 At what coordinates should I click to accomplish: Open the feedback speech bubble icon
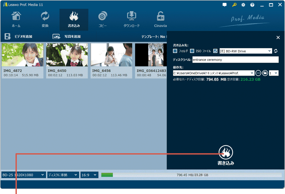(x=225, y=5)
